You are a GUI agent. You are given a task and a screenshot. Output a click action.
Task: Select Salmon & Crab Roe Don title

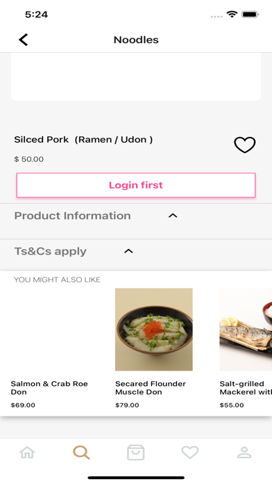click(x=49, y=388)
